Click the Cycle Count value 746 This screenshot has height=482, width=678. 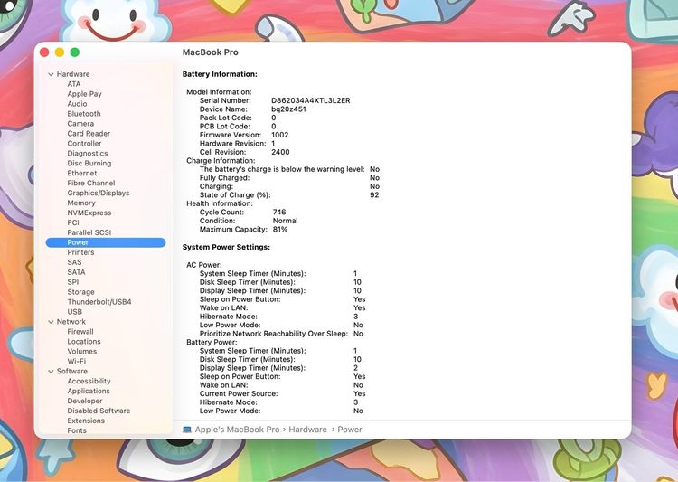tap(279, 213)
